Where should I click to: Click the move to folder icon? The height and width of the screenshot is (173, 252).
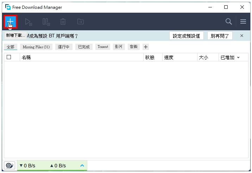(81, 21)
